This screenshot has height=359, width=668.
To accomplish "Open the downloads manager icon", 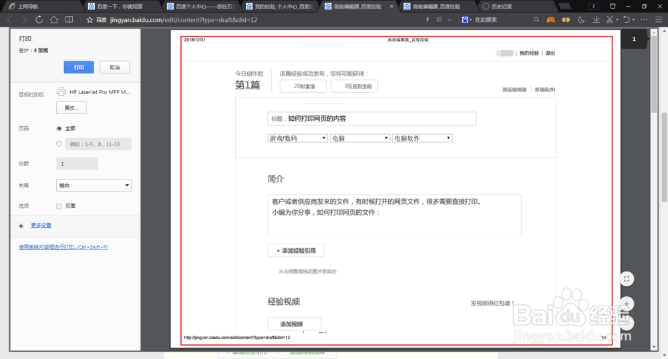I will point(596,19).
